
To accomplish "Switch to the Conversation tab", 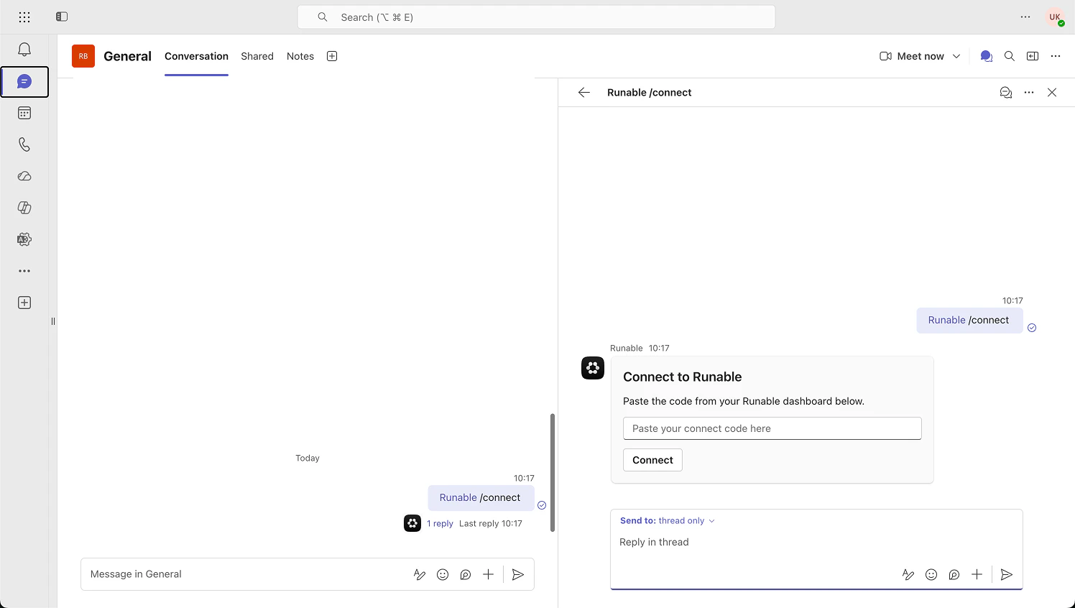I will coord(196,56).
